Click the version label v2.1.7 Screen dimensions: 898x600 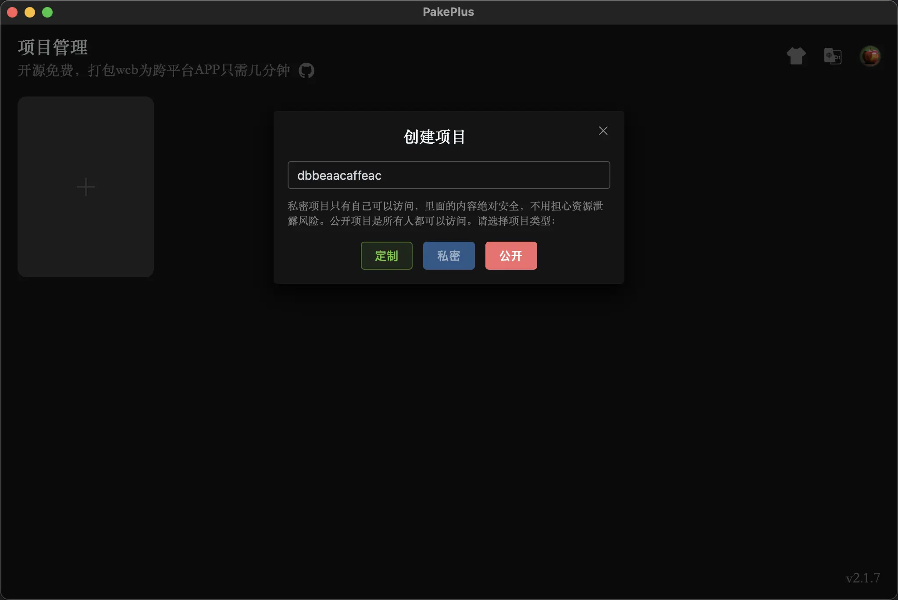pos(863,578)
